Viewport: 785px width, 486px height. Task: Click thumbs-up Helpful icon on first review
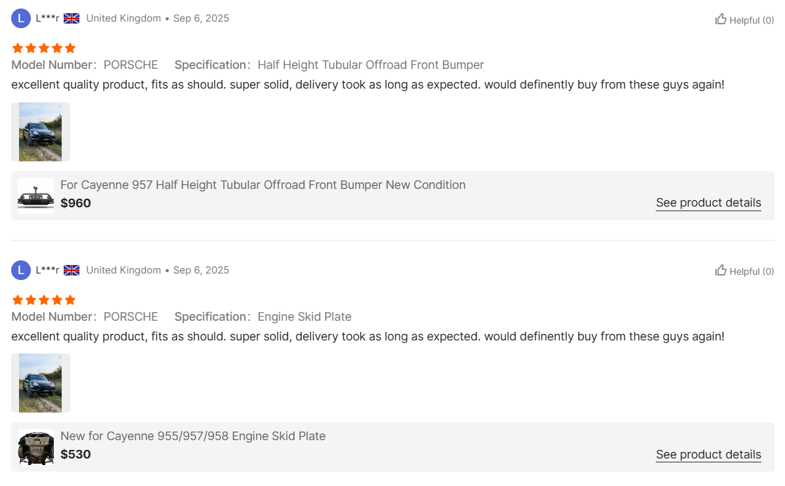(x=721, y=19)
